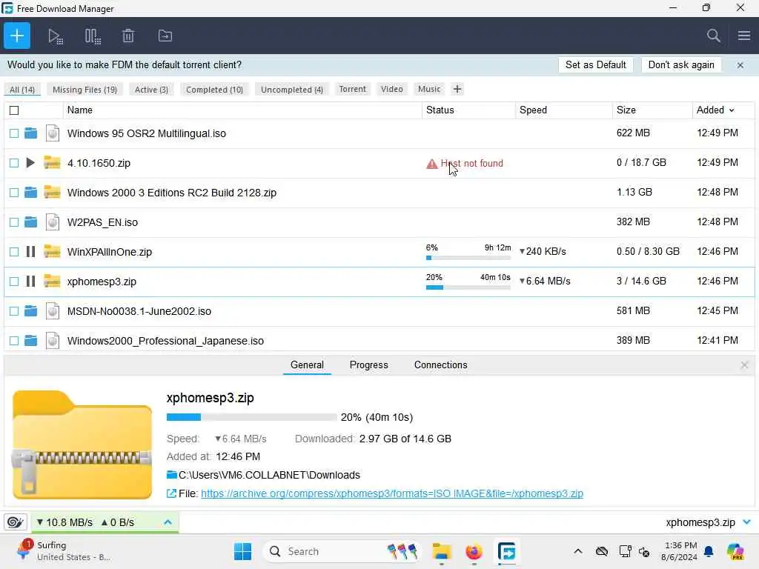Open speed dropdown for WinXPAllInOne.zip at 240 KB/s

(522, 252)
